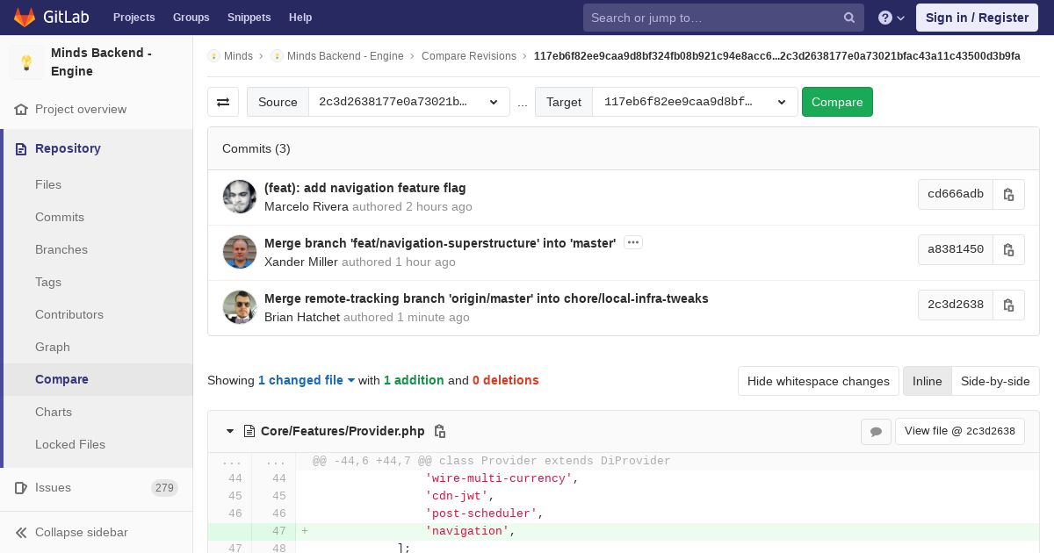Open Groups menu in top bar

coord(191,18)
